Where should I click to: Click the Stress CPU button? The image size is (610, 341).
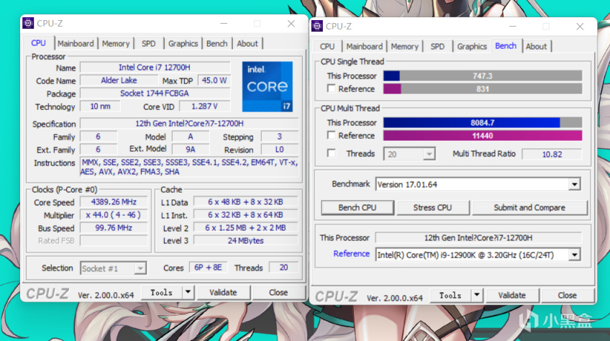pos(432,207)
